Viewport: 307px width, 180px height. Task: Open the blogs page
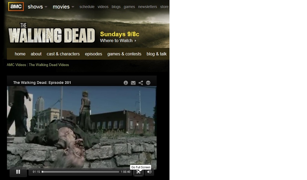[x=116, y=7]
